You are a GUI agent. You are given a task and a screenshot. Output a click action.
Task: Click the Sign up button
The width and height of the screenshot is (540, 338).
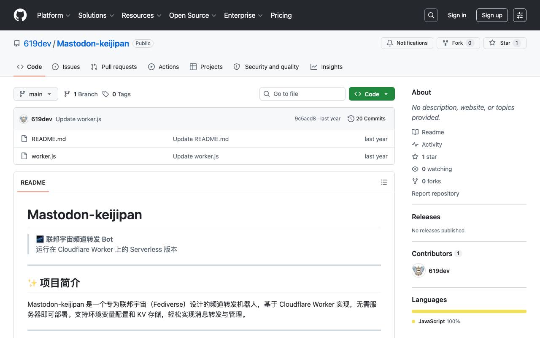point(492,15)
